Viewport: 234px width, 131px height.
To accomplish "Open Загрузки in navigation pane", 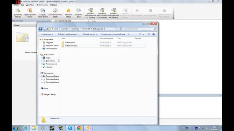I will 49,43.
